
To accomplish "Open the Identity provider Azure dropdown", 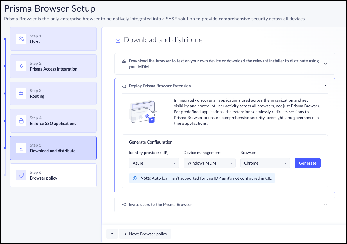I will [x=154, y=163].
